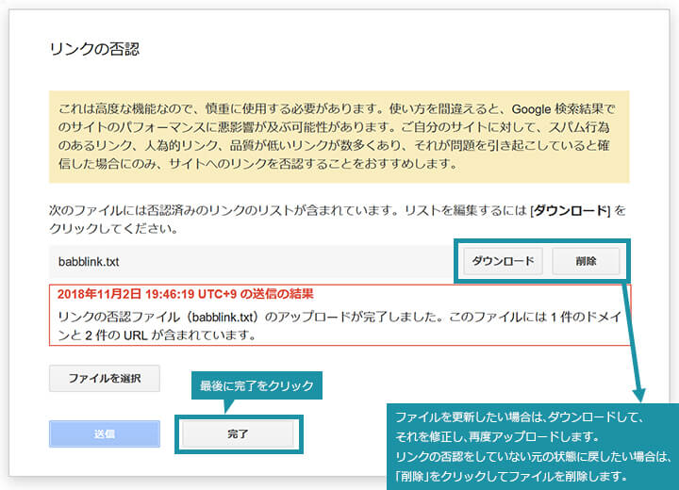Click the instruction text about 否認済みのリンクのリスト
Screen dimensions: 679x490
(338, 220)
